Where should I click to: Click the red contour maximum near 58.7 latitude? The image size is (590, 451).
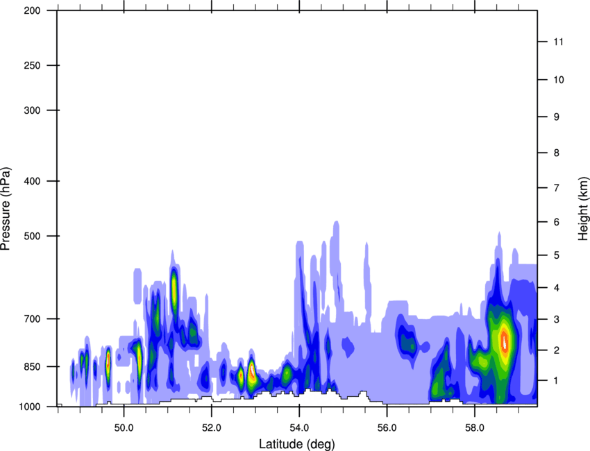click(x=505, y=341)
